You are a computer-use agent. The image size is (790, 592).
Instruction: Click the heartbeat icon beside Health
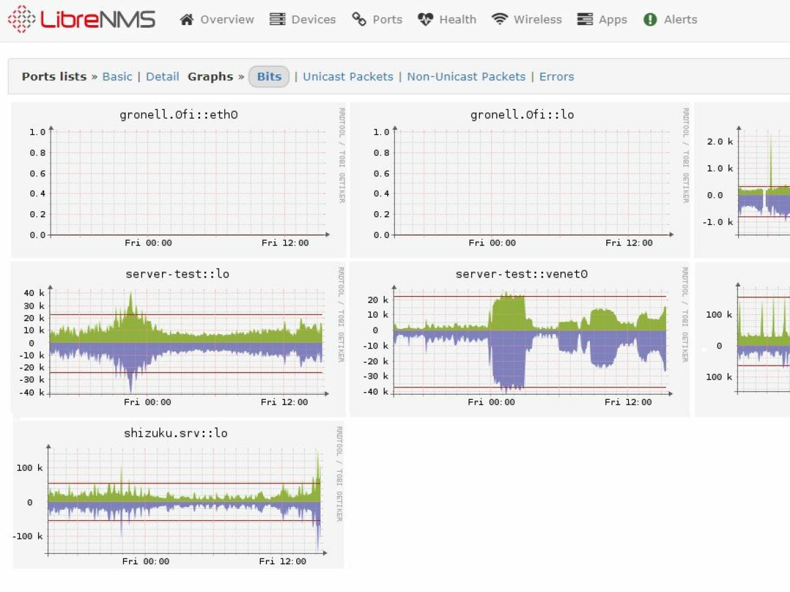[425, 20]
